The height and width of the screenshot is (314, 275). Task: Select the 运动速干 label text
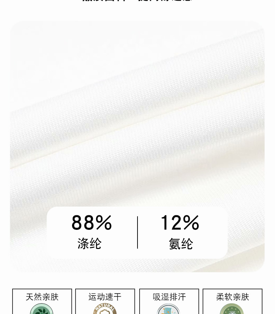tap(105, 297)
